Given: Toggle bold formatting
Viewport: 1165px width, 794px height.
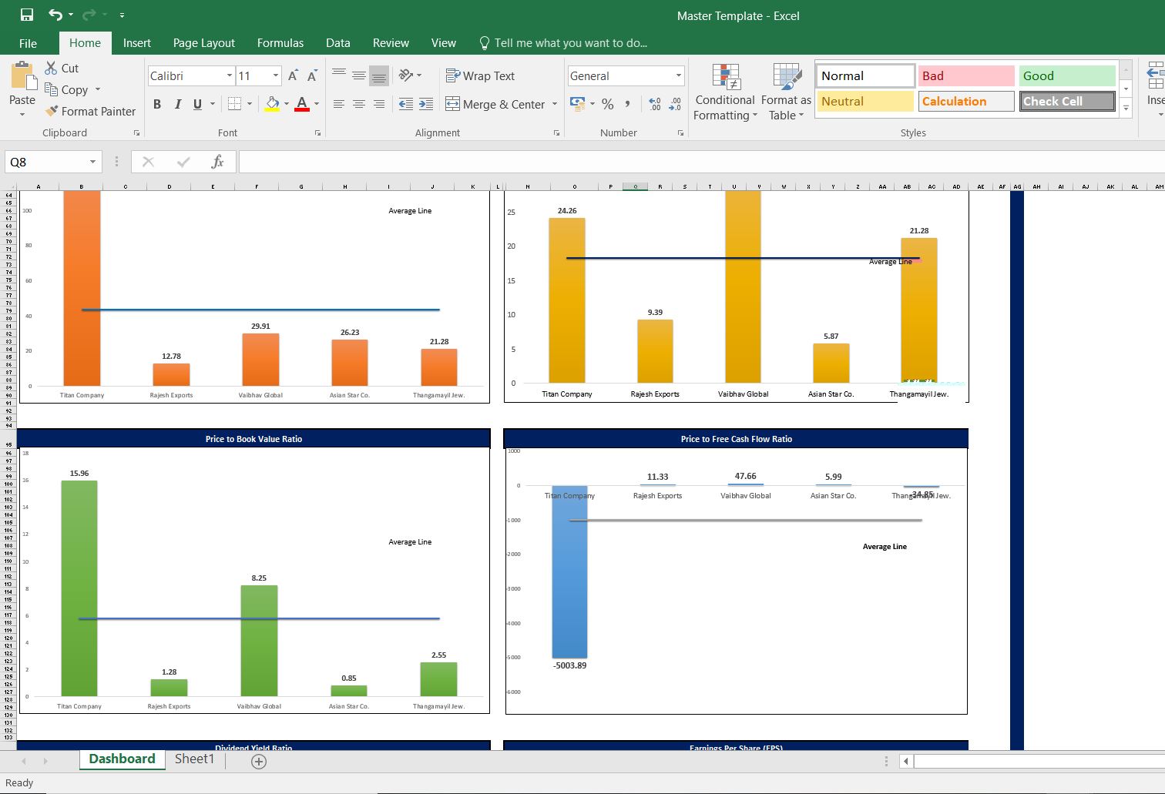Looking at the screenshot, I should [157, 104].
